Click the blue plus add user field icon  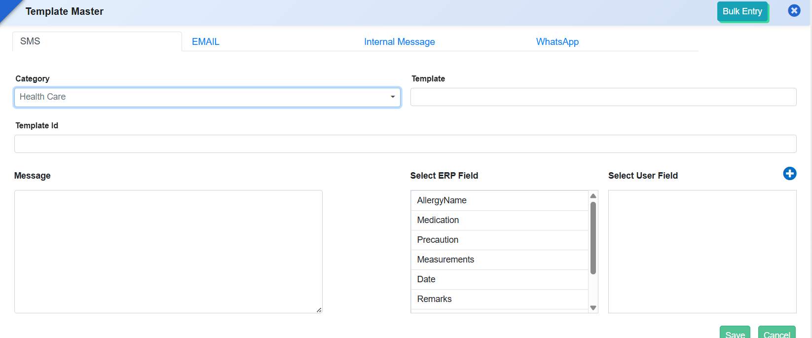(789, 174)
